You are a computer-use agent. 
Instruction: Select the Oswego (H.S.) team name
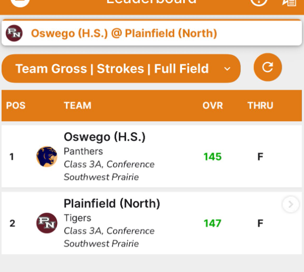[x=104, y=137]
